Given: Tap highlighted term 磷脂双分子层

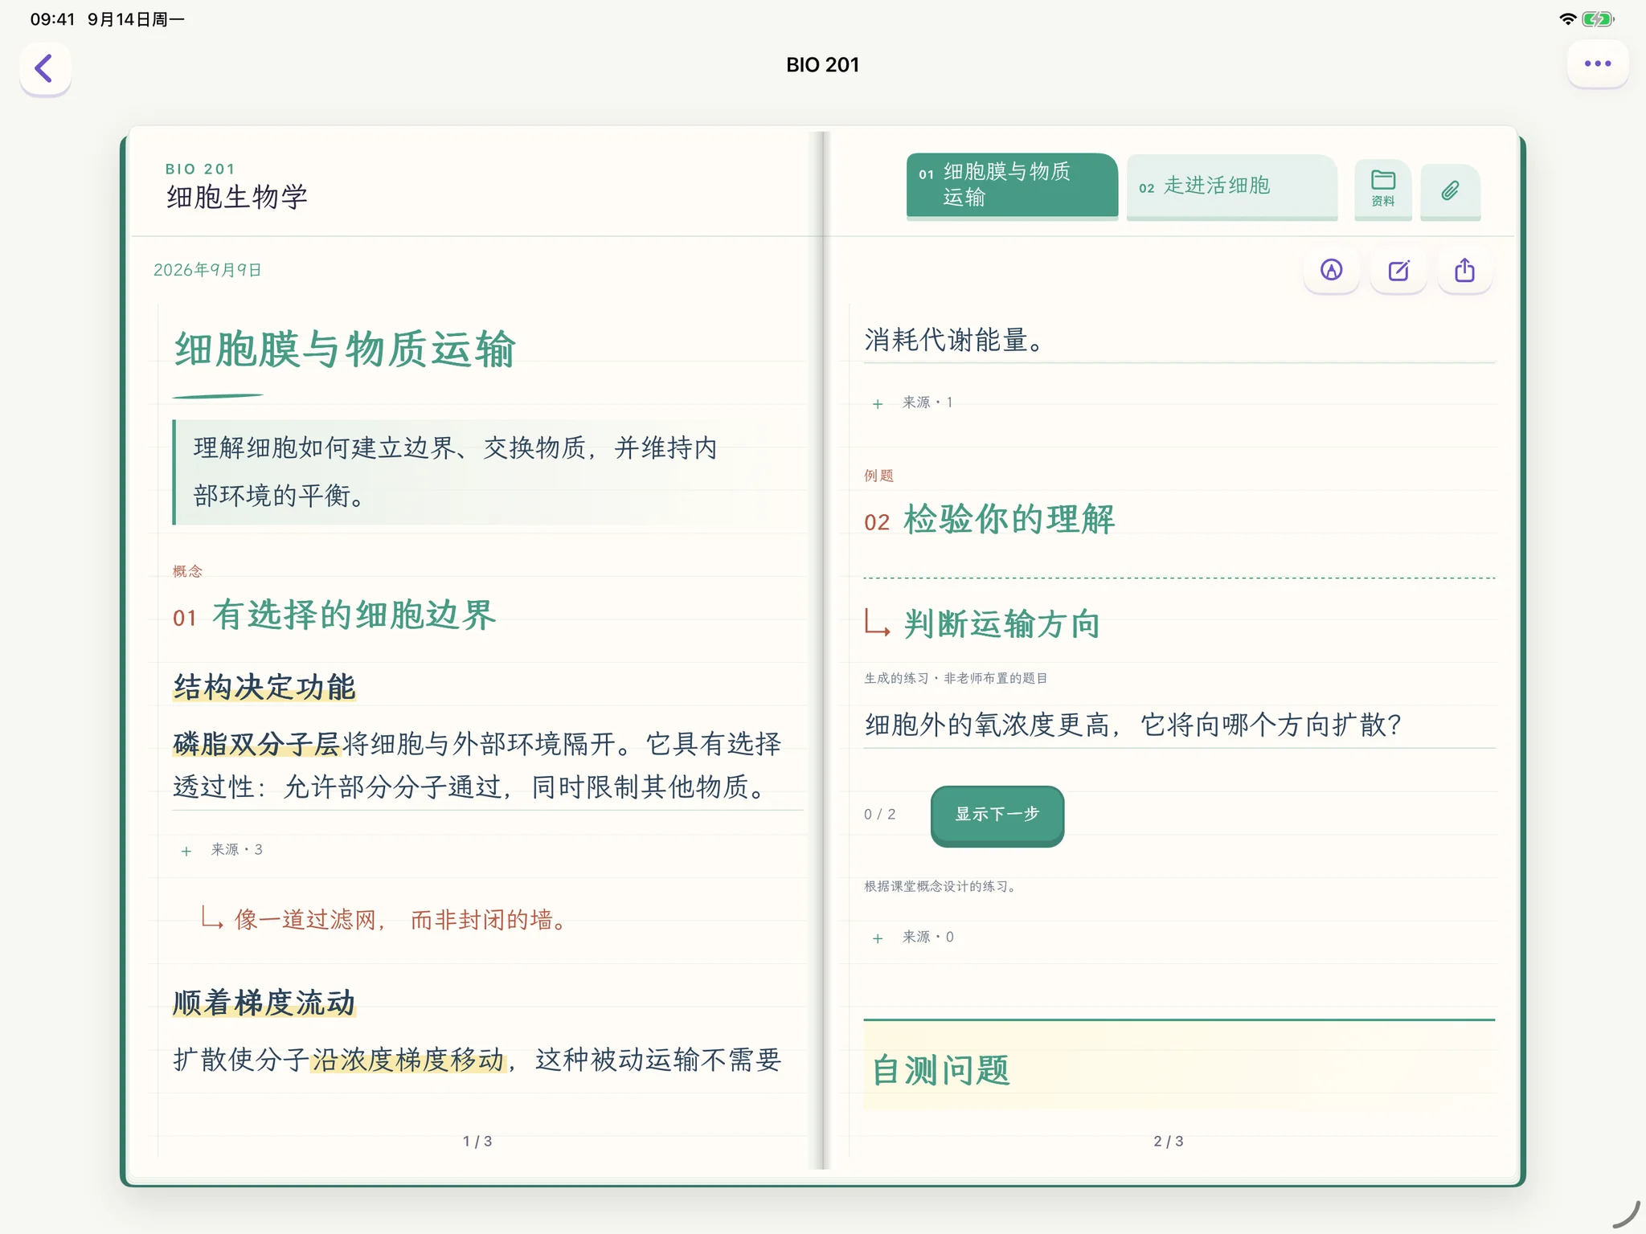Looking at the screenshot, I should click(257, 744).
